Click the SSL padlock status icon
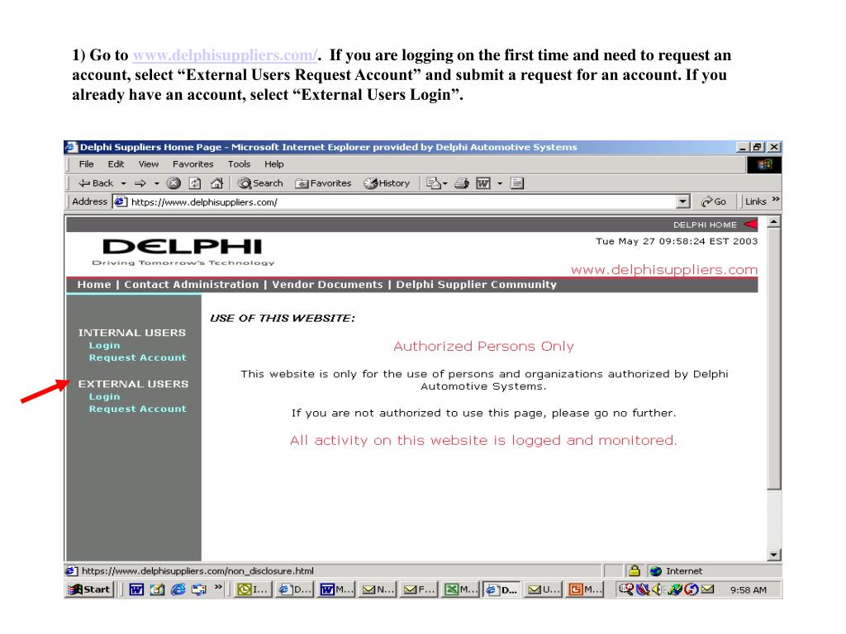This screenshot has width=846, height=634. [x=634, y=570]
